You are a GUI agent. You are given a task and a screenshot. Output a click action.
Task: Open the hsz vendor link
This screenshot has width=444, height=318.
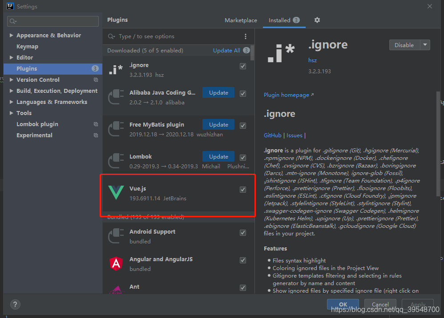[x=313, y=60]
